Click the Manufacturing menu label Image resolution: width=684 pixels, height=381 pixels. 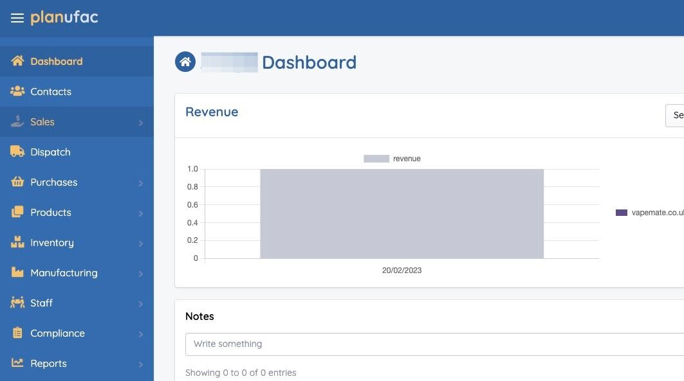point(64,272)
